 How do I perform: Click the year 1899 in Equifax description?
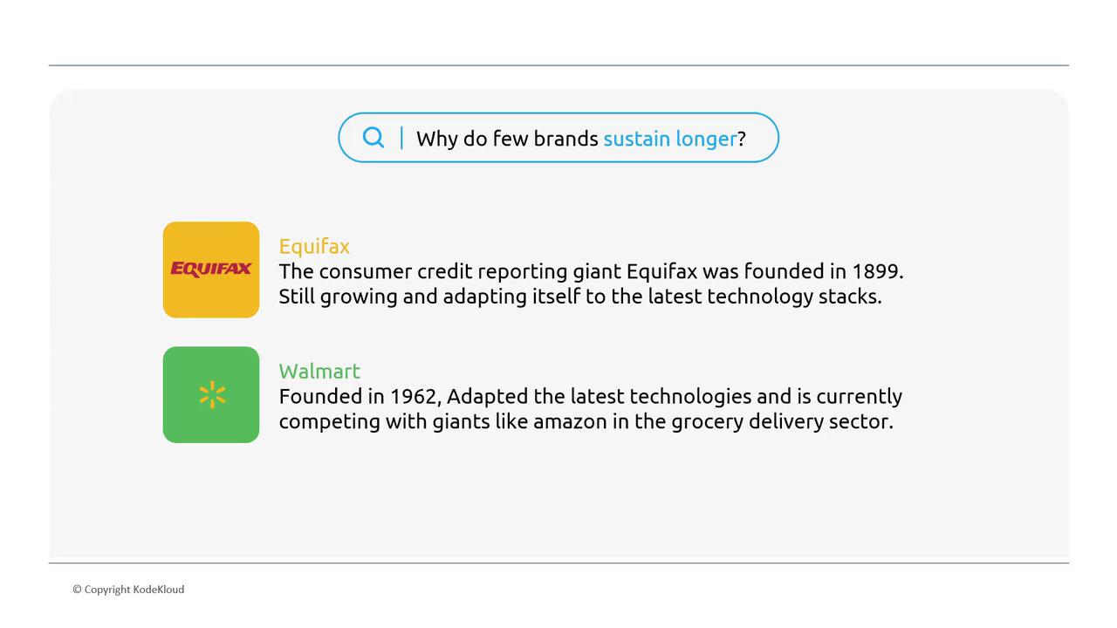pos(875,271)
